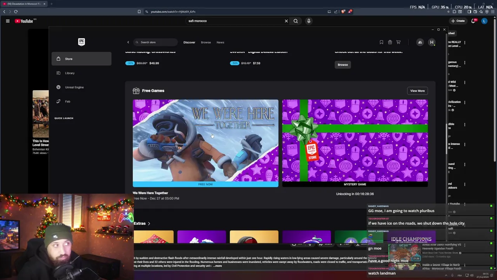
Task: Open options for 'dible' video
Action: [x=464, y=124]
